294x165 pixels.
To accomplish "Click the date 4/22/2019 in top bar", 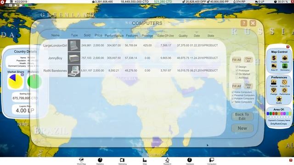I will tap(21, 1).
